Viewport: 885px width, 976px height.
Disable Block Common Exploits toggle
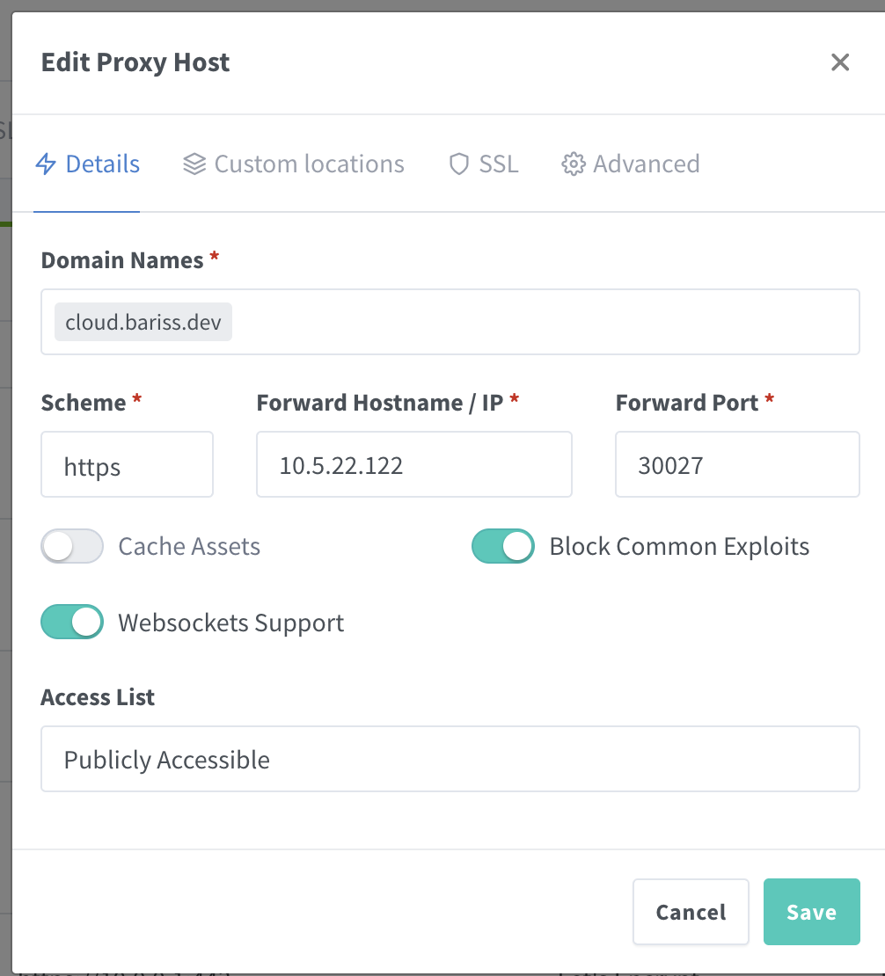click(503, 546)
